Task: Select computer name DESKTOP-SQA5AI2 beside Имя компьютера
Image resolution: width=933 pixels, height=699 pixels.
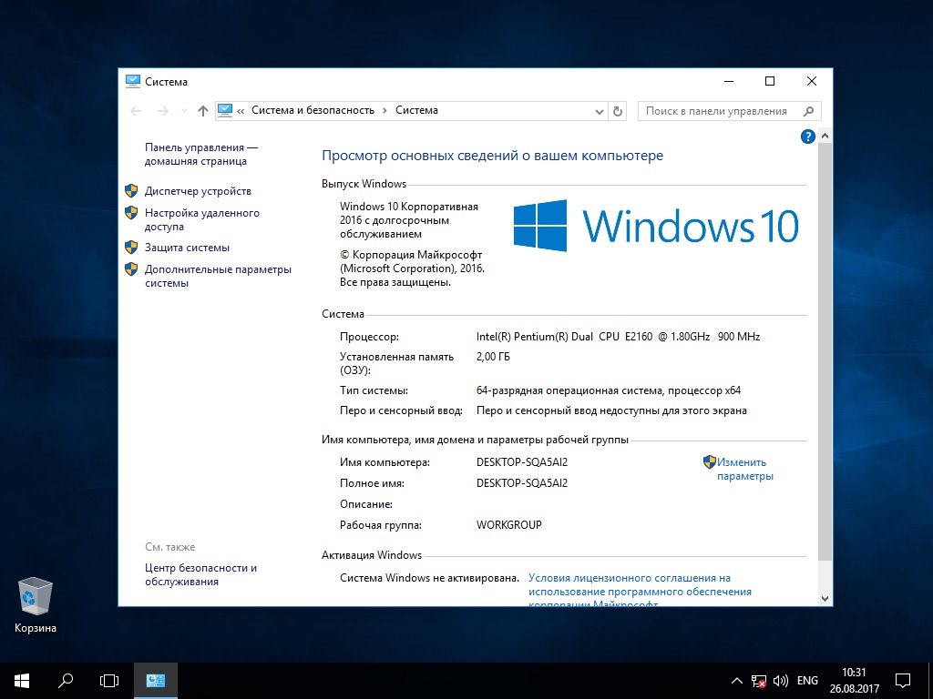Action: coord(522,461)
